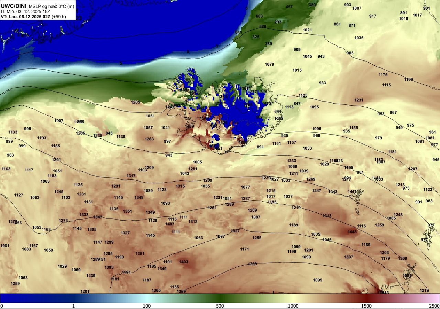The width and height of the screenshot is (440, 309).
Task: Click the 1187 map value
Action: point(147,280)
